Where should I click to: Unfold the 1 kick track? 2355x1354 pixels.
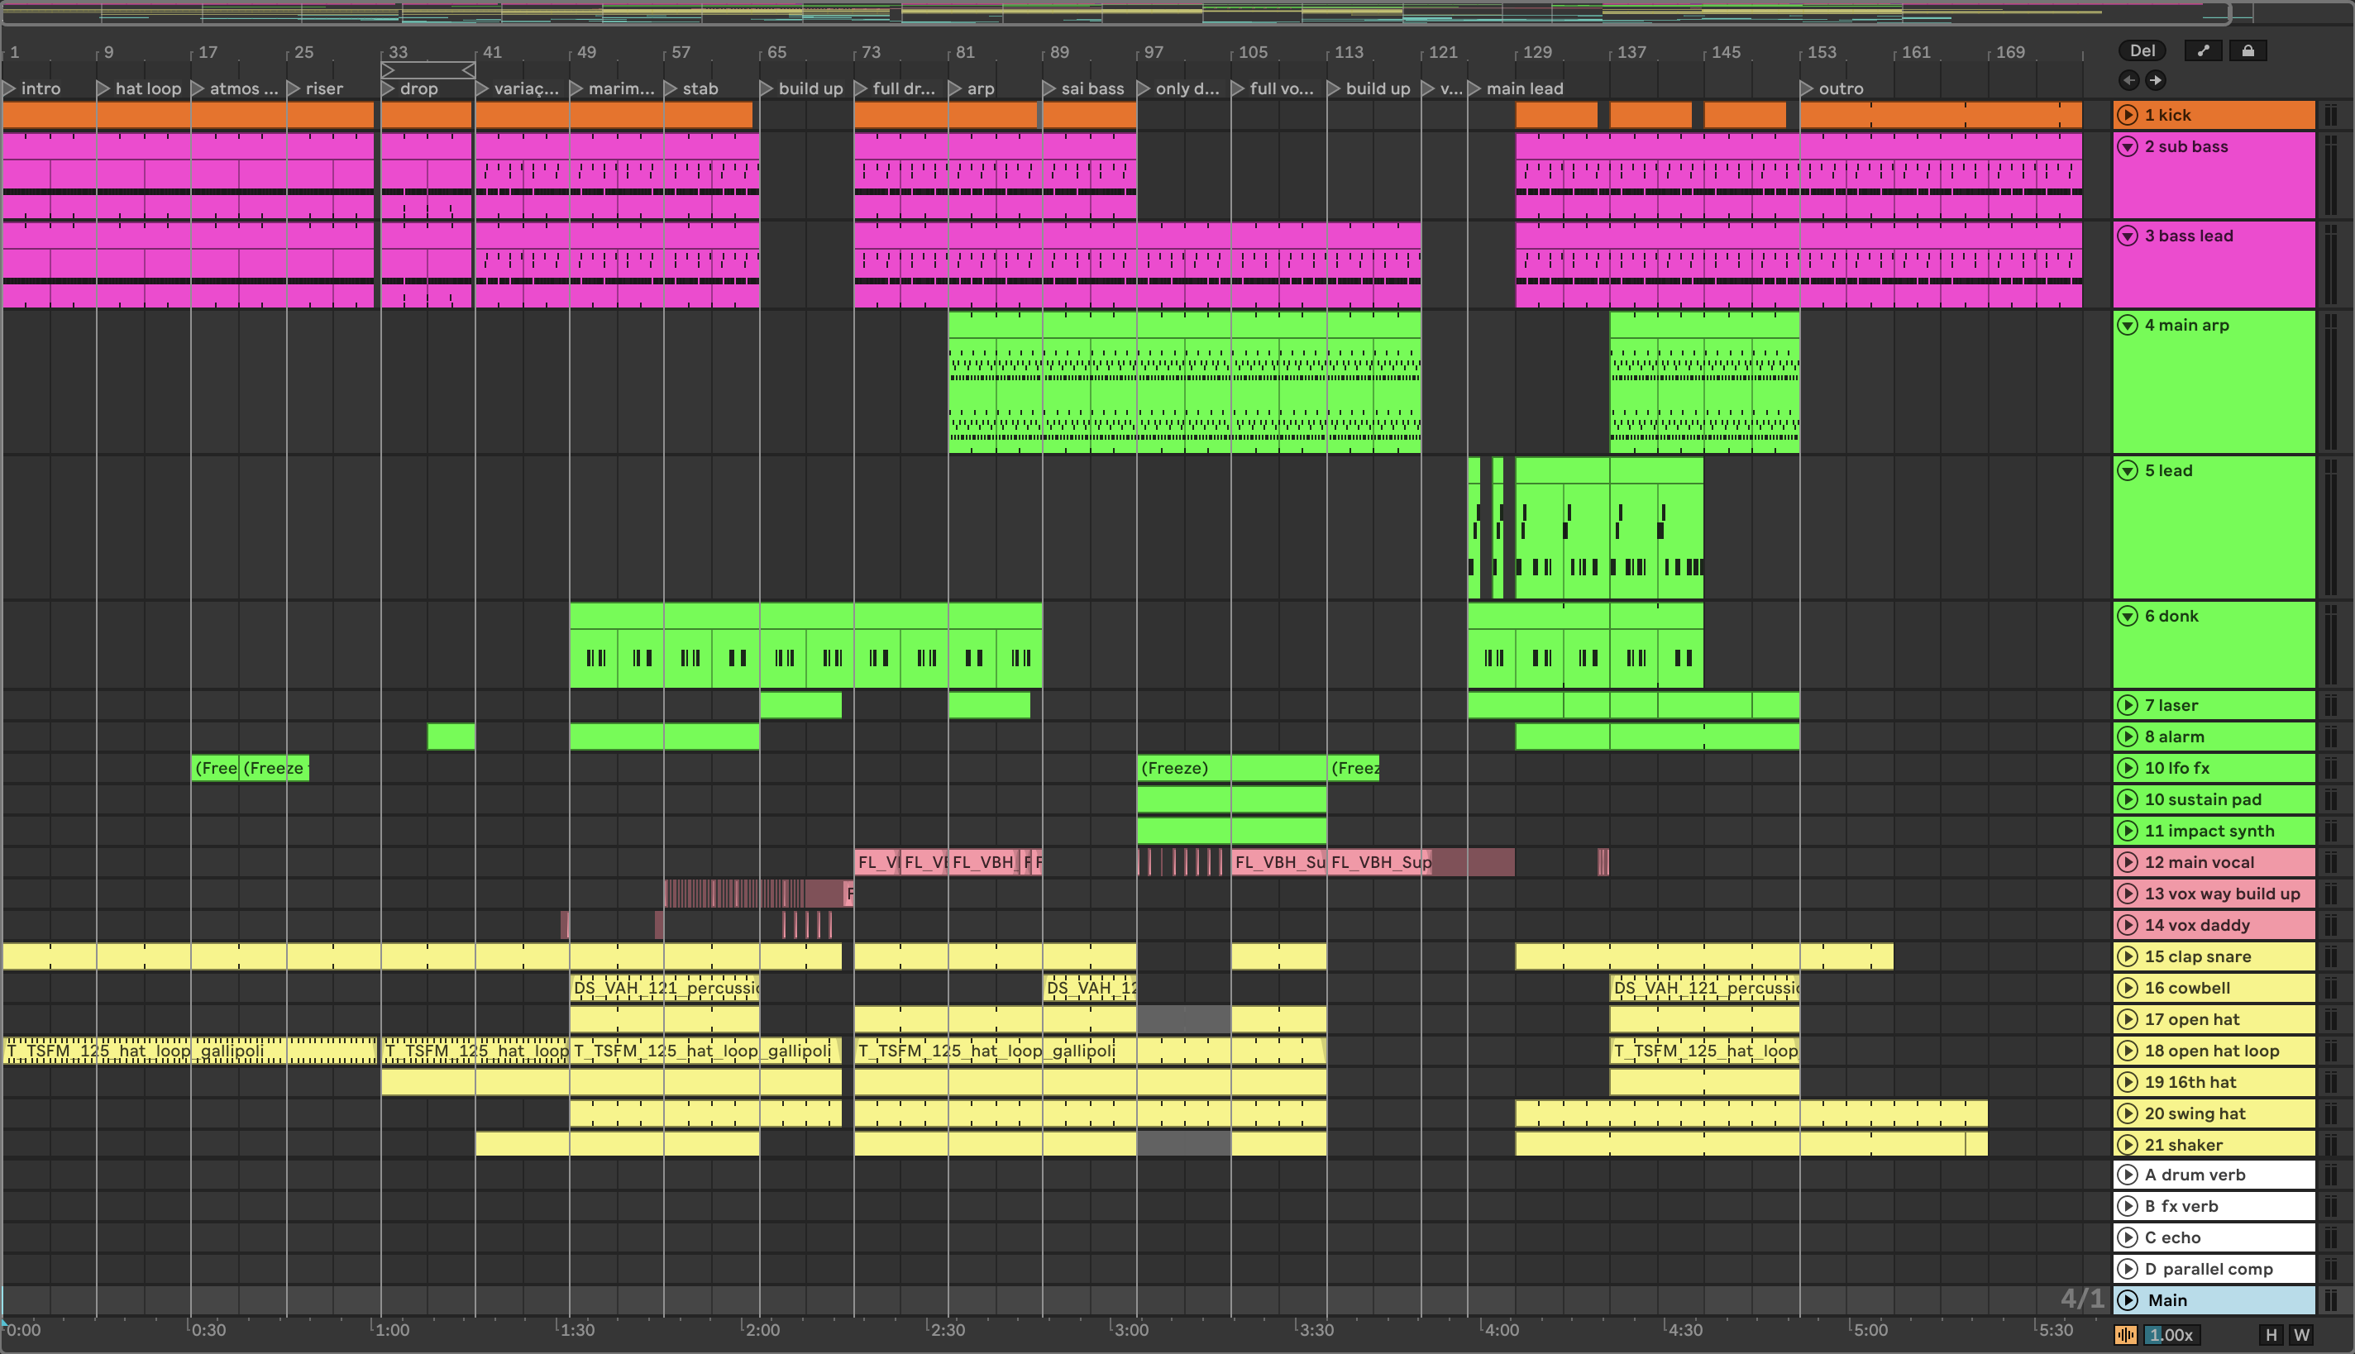[x=2127, y=116]
